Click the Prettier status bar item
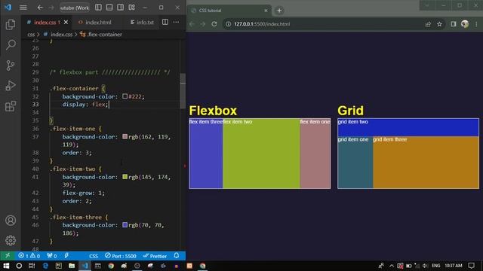Screen dimensions: 483x271 click(x=155, y=256)
